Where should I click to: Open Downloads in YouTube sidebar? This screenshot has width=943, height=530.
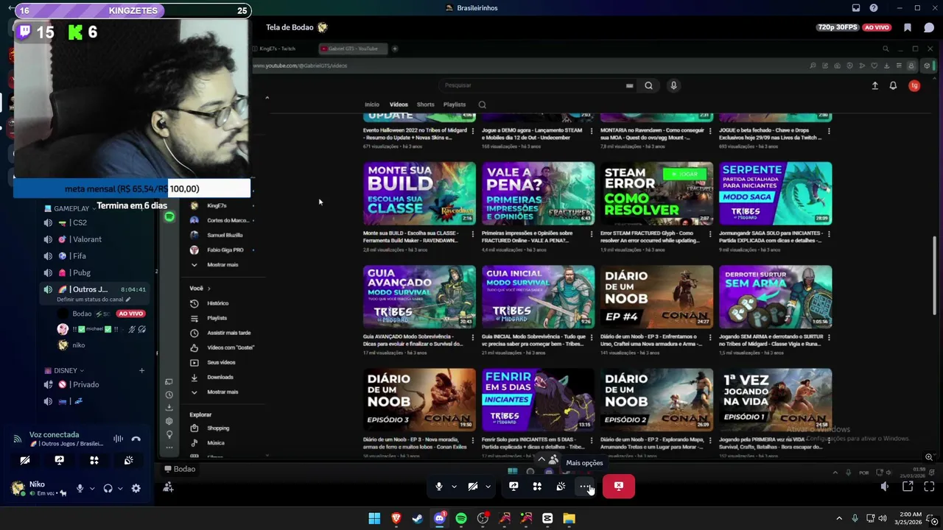pyautogui.click(x=220, y=377)
